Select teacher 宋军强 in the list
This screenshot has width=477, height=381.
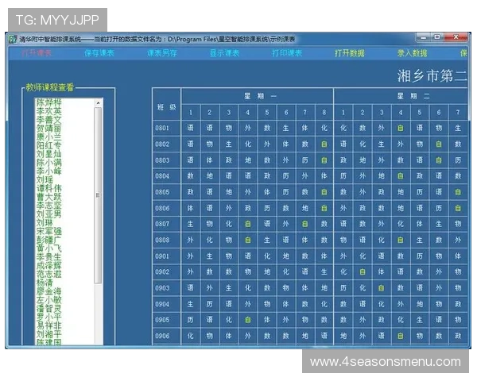pos(48,231)
